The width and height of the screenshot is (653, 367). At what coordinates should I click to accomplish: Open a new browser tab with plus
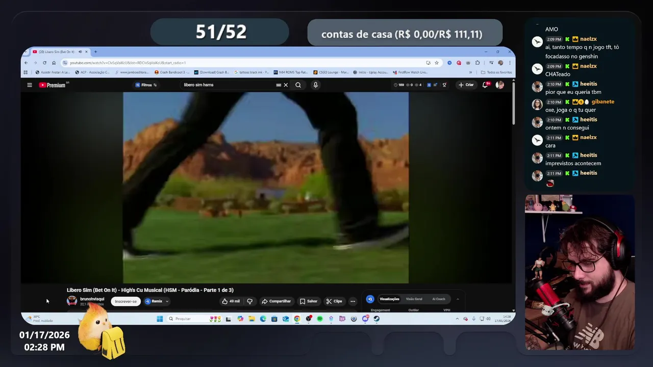95,51
